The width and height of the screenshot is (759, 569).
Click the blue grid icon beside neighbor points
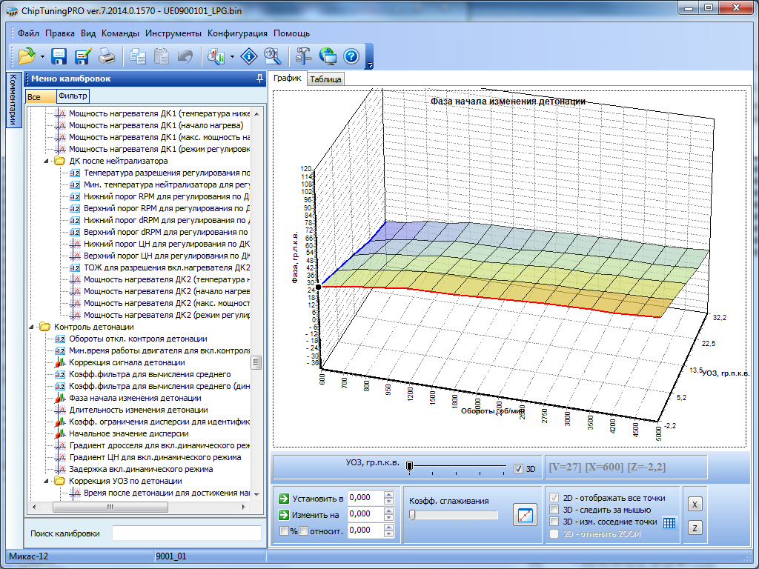click(669, 522)
